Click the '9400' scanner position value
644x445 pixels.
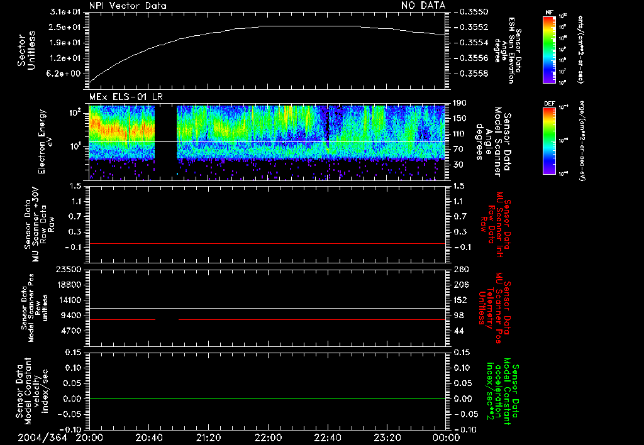[70, 316]
